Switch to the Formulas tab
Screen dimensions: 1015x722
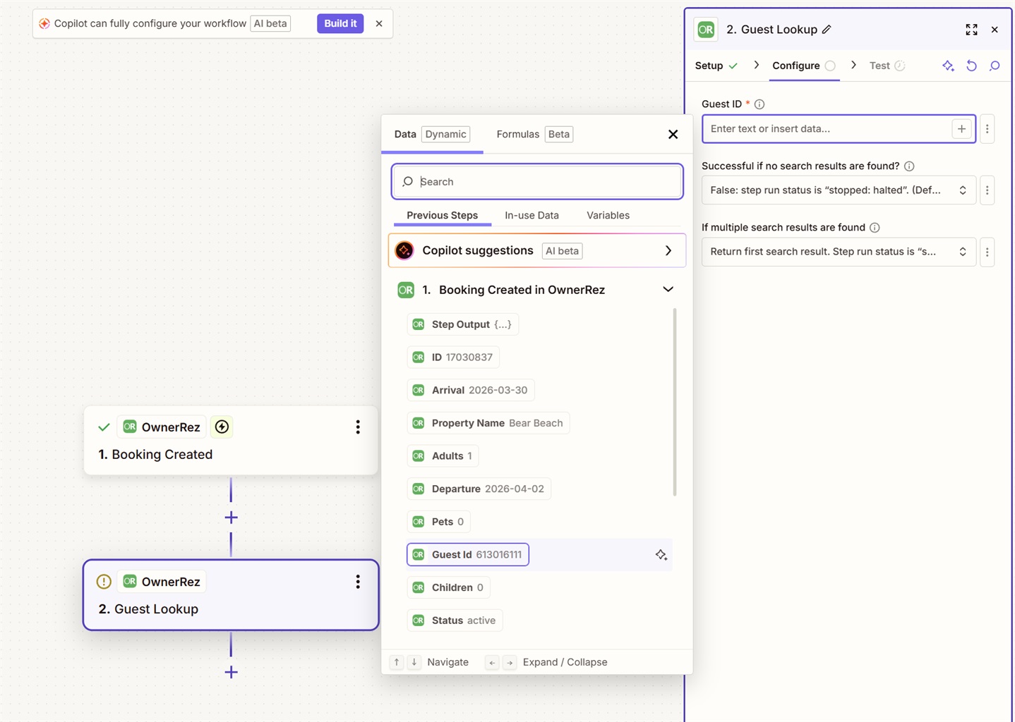click(x=518, y=135)
